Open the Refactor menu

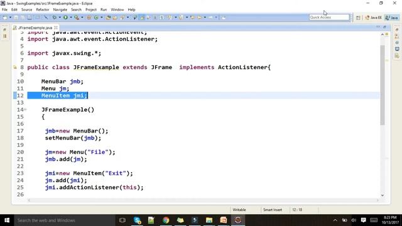43,10
